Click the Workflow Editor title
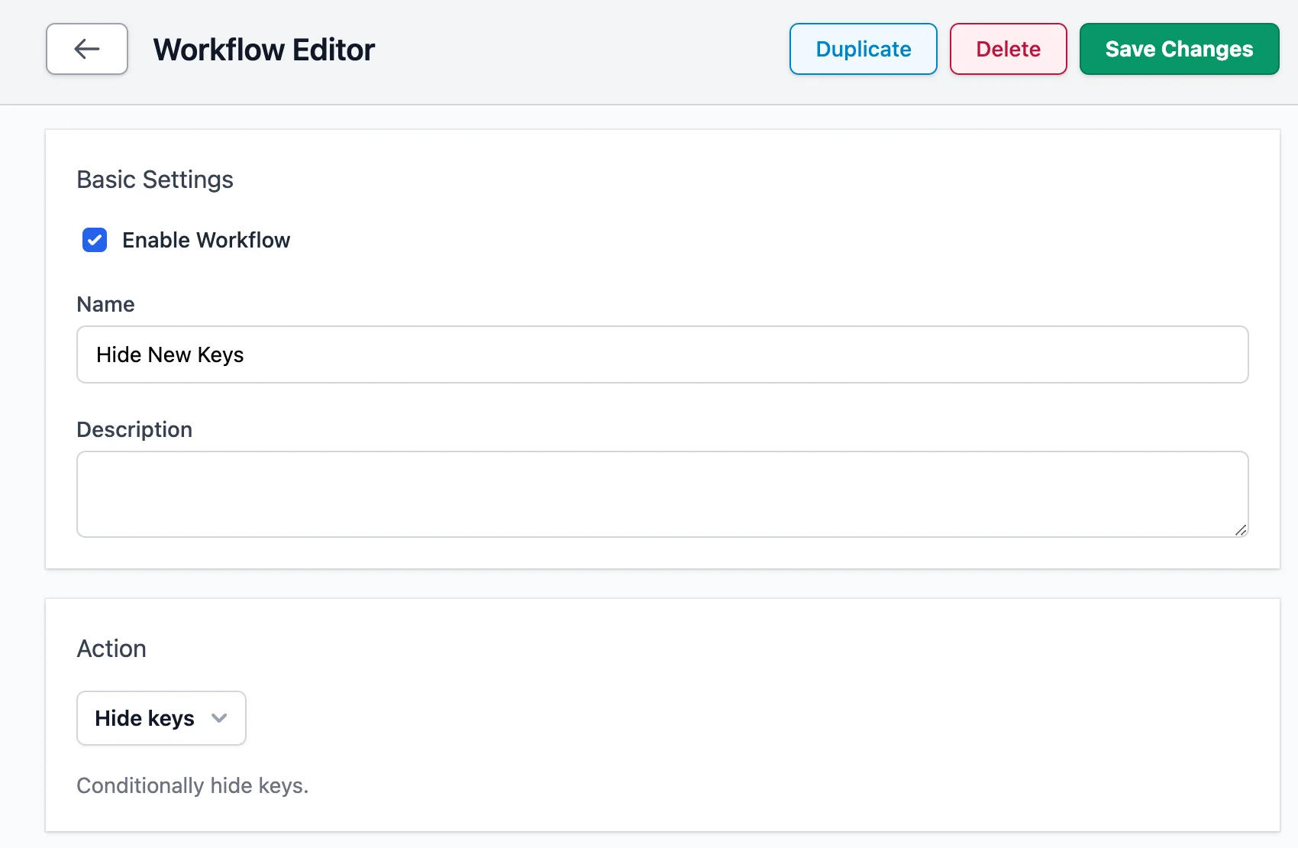 [x=264, y=50]
